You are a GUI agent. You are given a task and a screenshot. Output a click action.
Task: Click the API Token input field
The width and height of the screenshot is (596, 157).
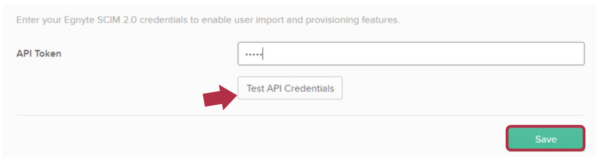[x=410, y=54]
